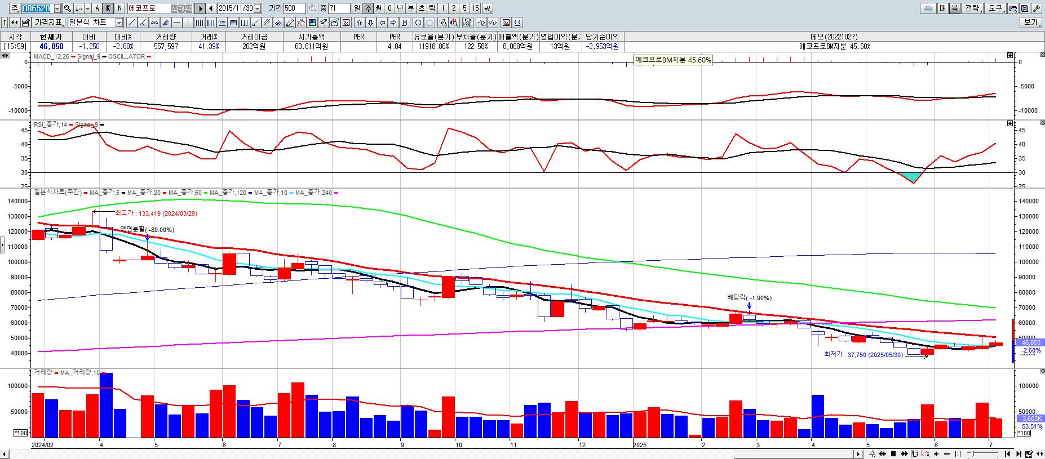Screen dimensions: 1045x459
Task: Toggle the 복 button
Action: [955, 8]
